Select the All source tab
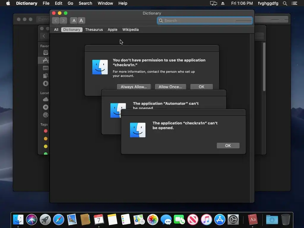The height and width of the screenshot is (228, 304). 56,30
